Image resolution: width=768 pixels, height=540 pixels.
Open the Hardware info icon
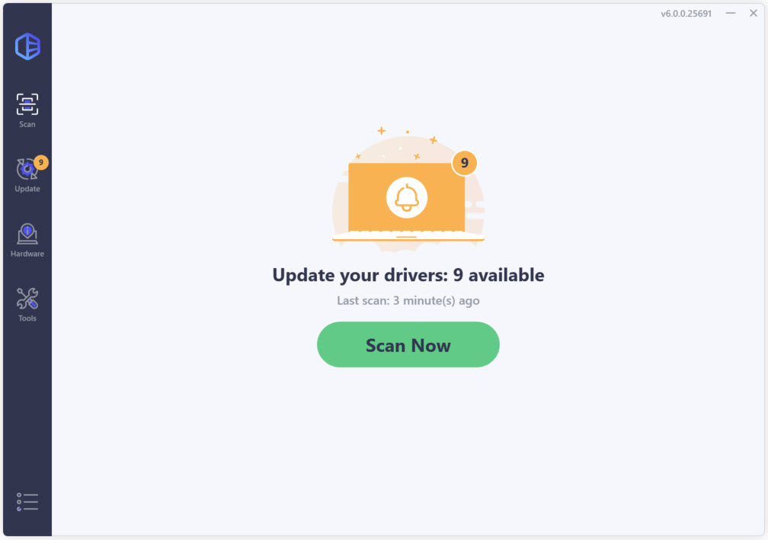coord(27,234)
